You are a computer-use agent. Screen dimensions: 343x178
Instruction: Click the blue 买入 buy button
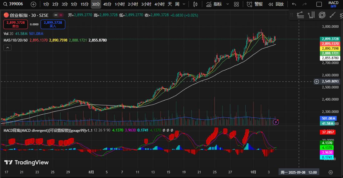(x=53, y=24)
